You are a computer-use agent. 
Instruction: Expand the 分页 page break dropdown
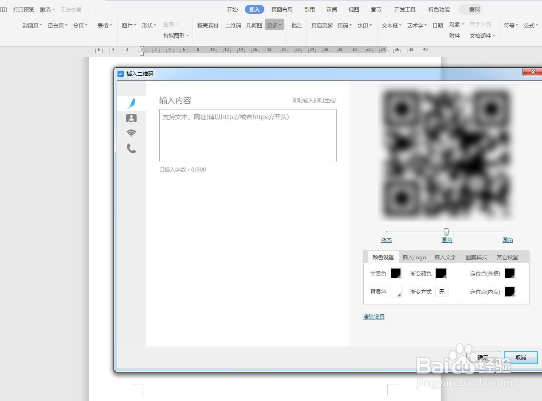click(x=80, y=25)
